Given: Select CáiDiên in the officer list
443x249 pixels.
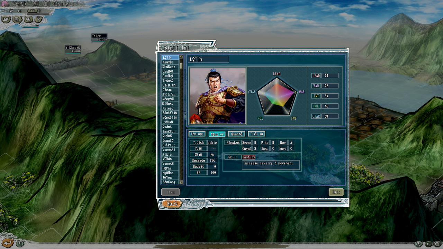Looking at the screenshot, I should (x=170, y=85).
